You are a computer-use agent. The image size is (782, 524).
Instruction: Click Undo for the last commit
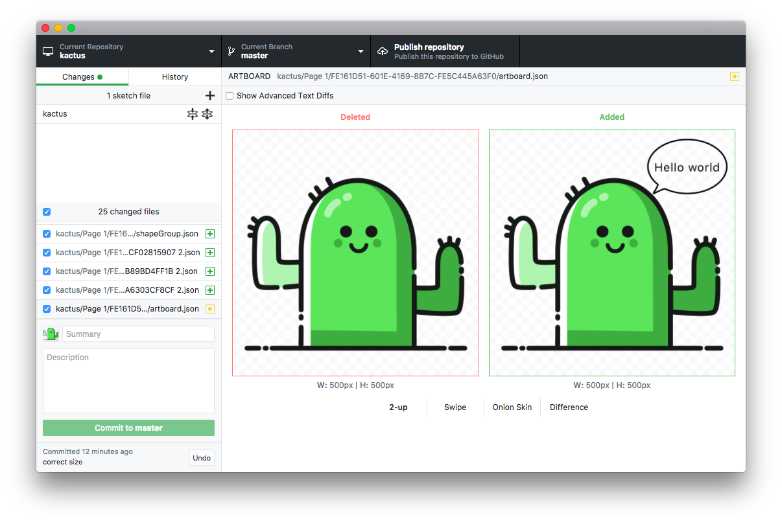click(202, 458)
